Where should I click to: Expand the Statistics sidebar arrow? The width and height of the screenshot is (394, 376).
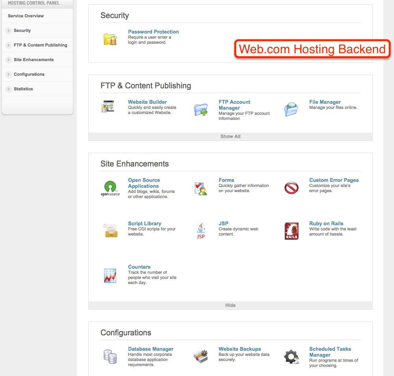[x=9, y=89]
